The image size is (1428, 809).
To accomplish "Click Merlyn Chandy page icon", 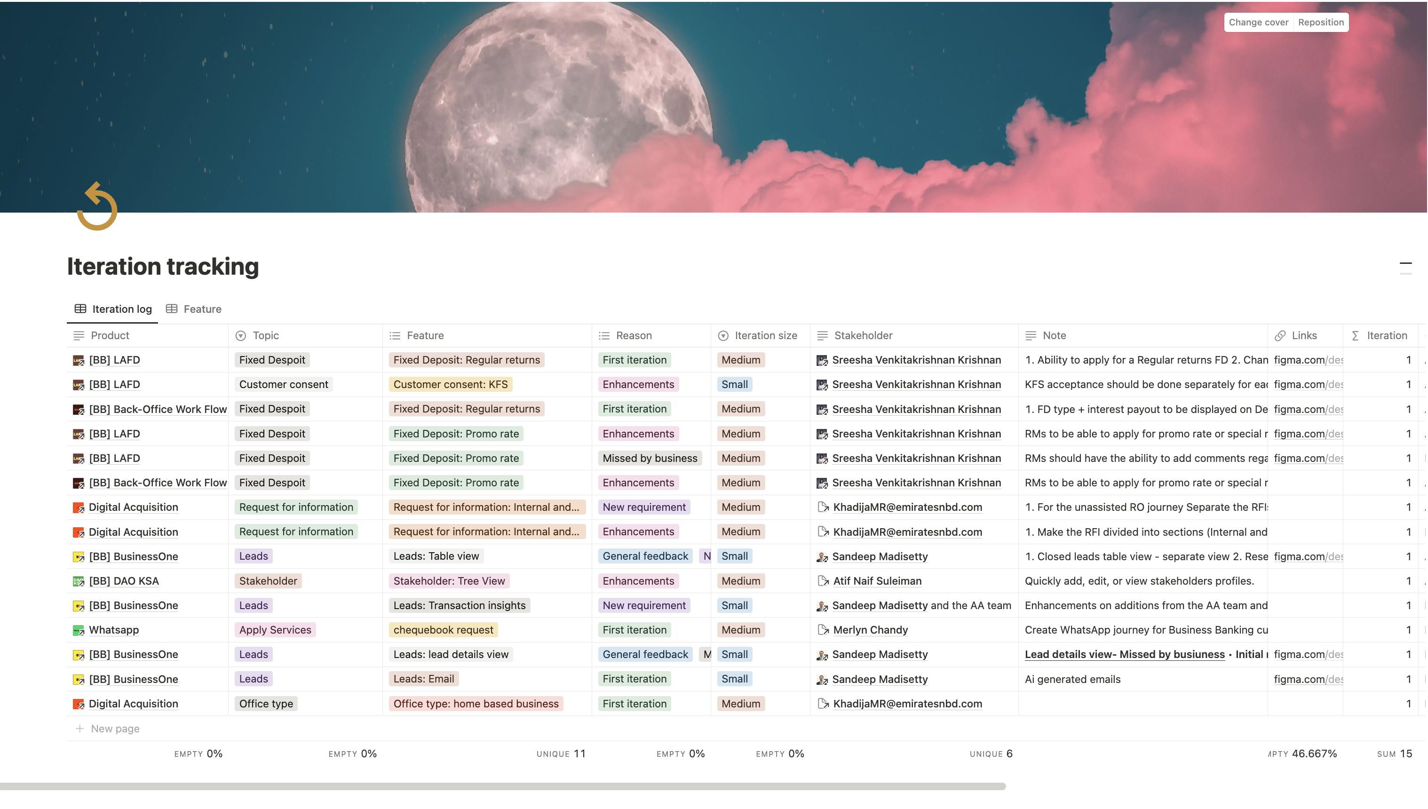I will (x=823, y=630).
